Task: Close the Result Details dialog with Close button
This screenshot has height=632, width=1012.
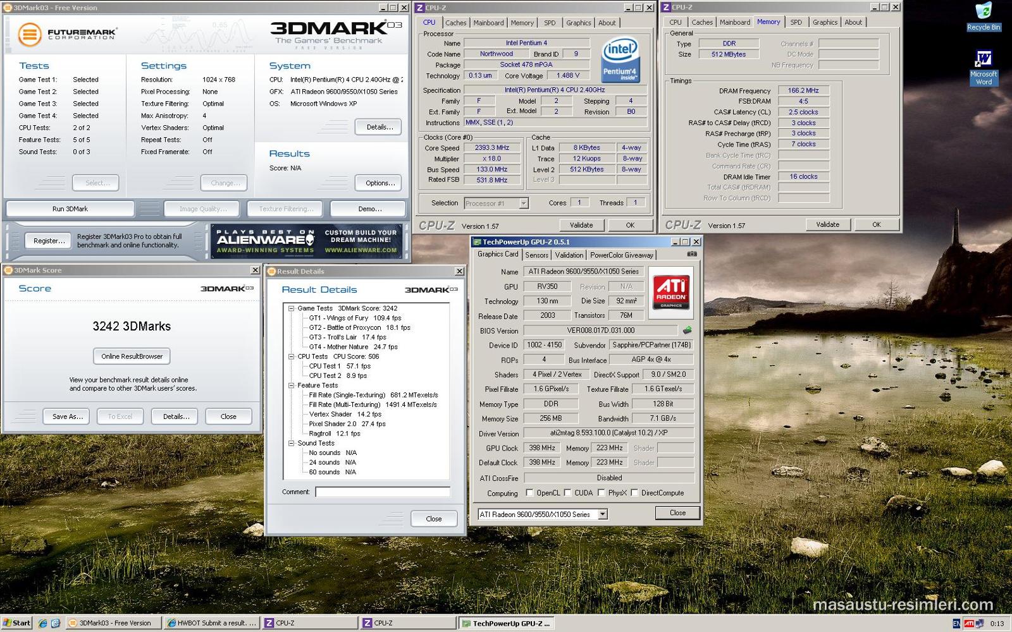Action: tap(433, 518)
